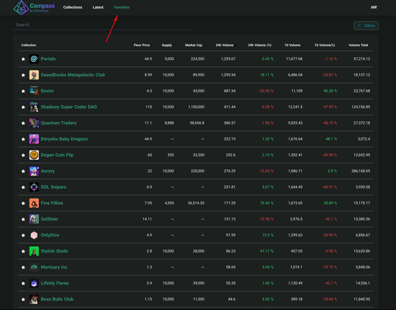This screenshot has width=396, height=310.
Task: Toggle favorite star for Aurory
Action: coord(23,171)
